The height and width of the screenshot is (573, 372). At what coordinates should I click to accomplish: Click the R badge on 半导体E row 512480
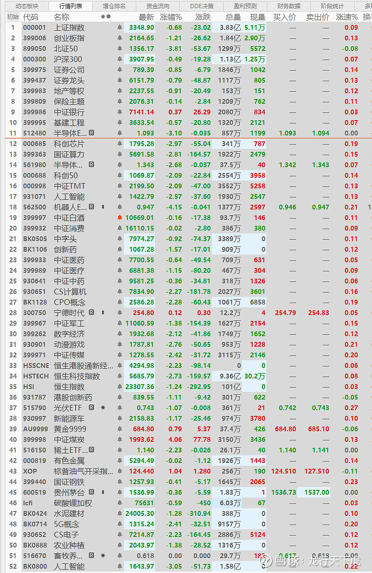point(91,133)
